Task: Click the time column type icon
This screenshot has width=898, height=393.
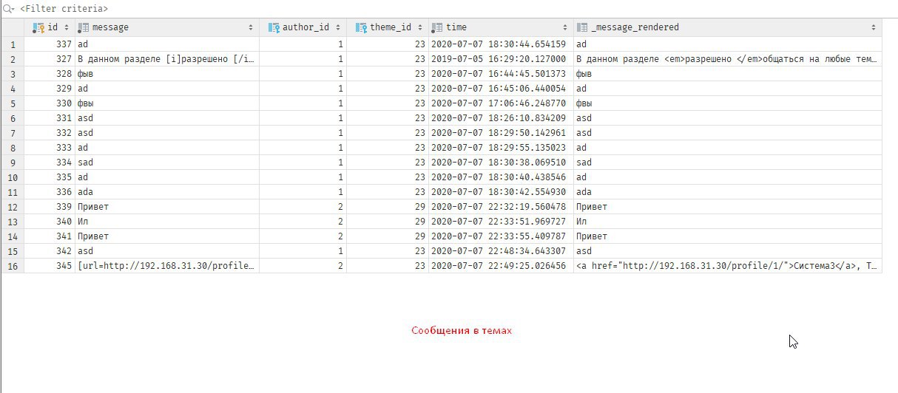Action: point(436,27)
